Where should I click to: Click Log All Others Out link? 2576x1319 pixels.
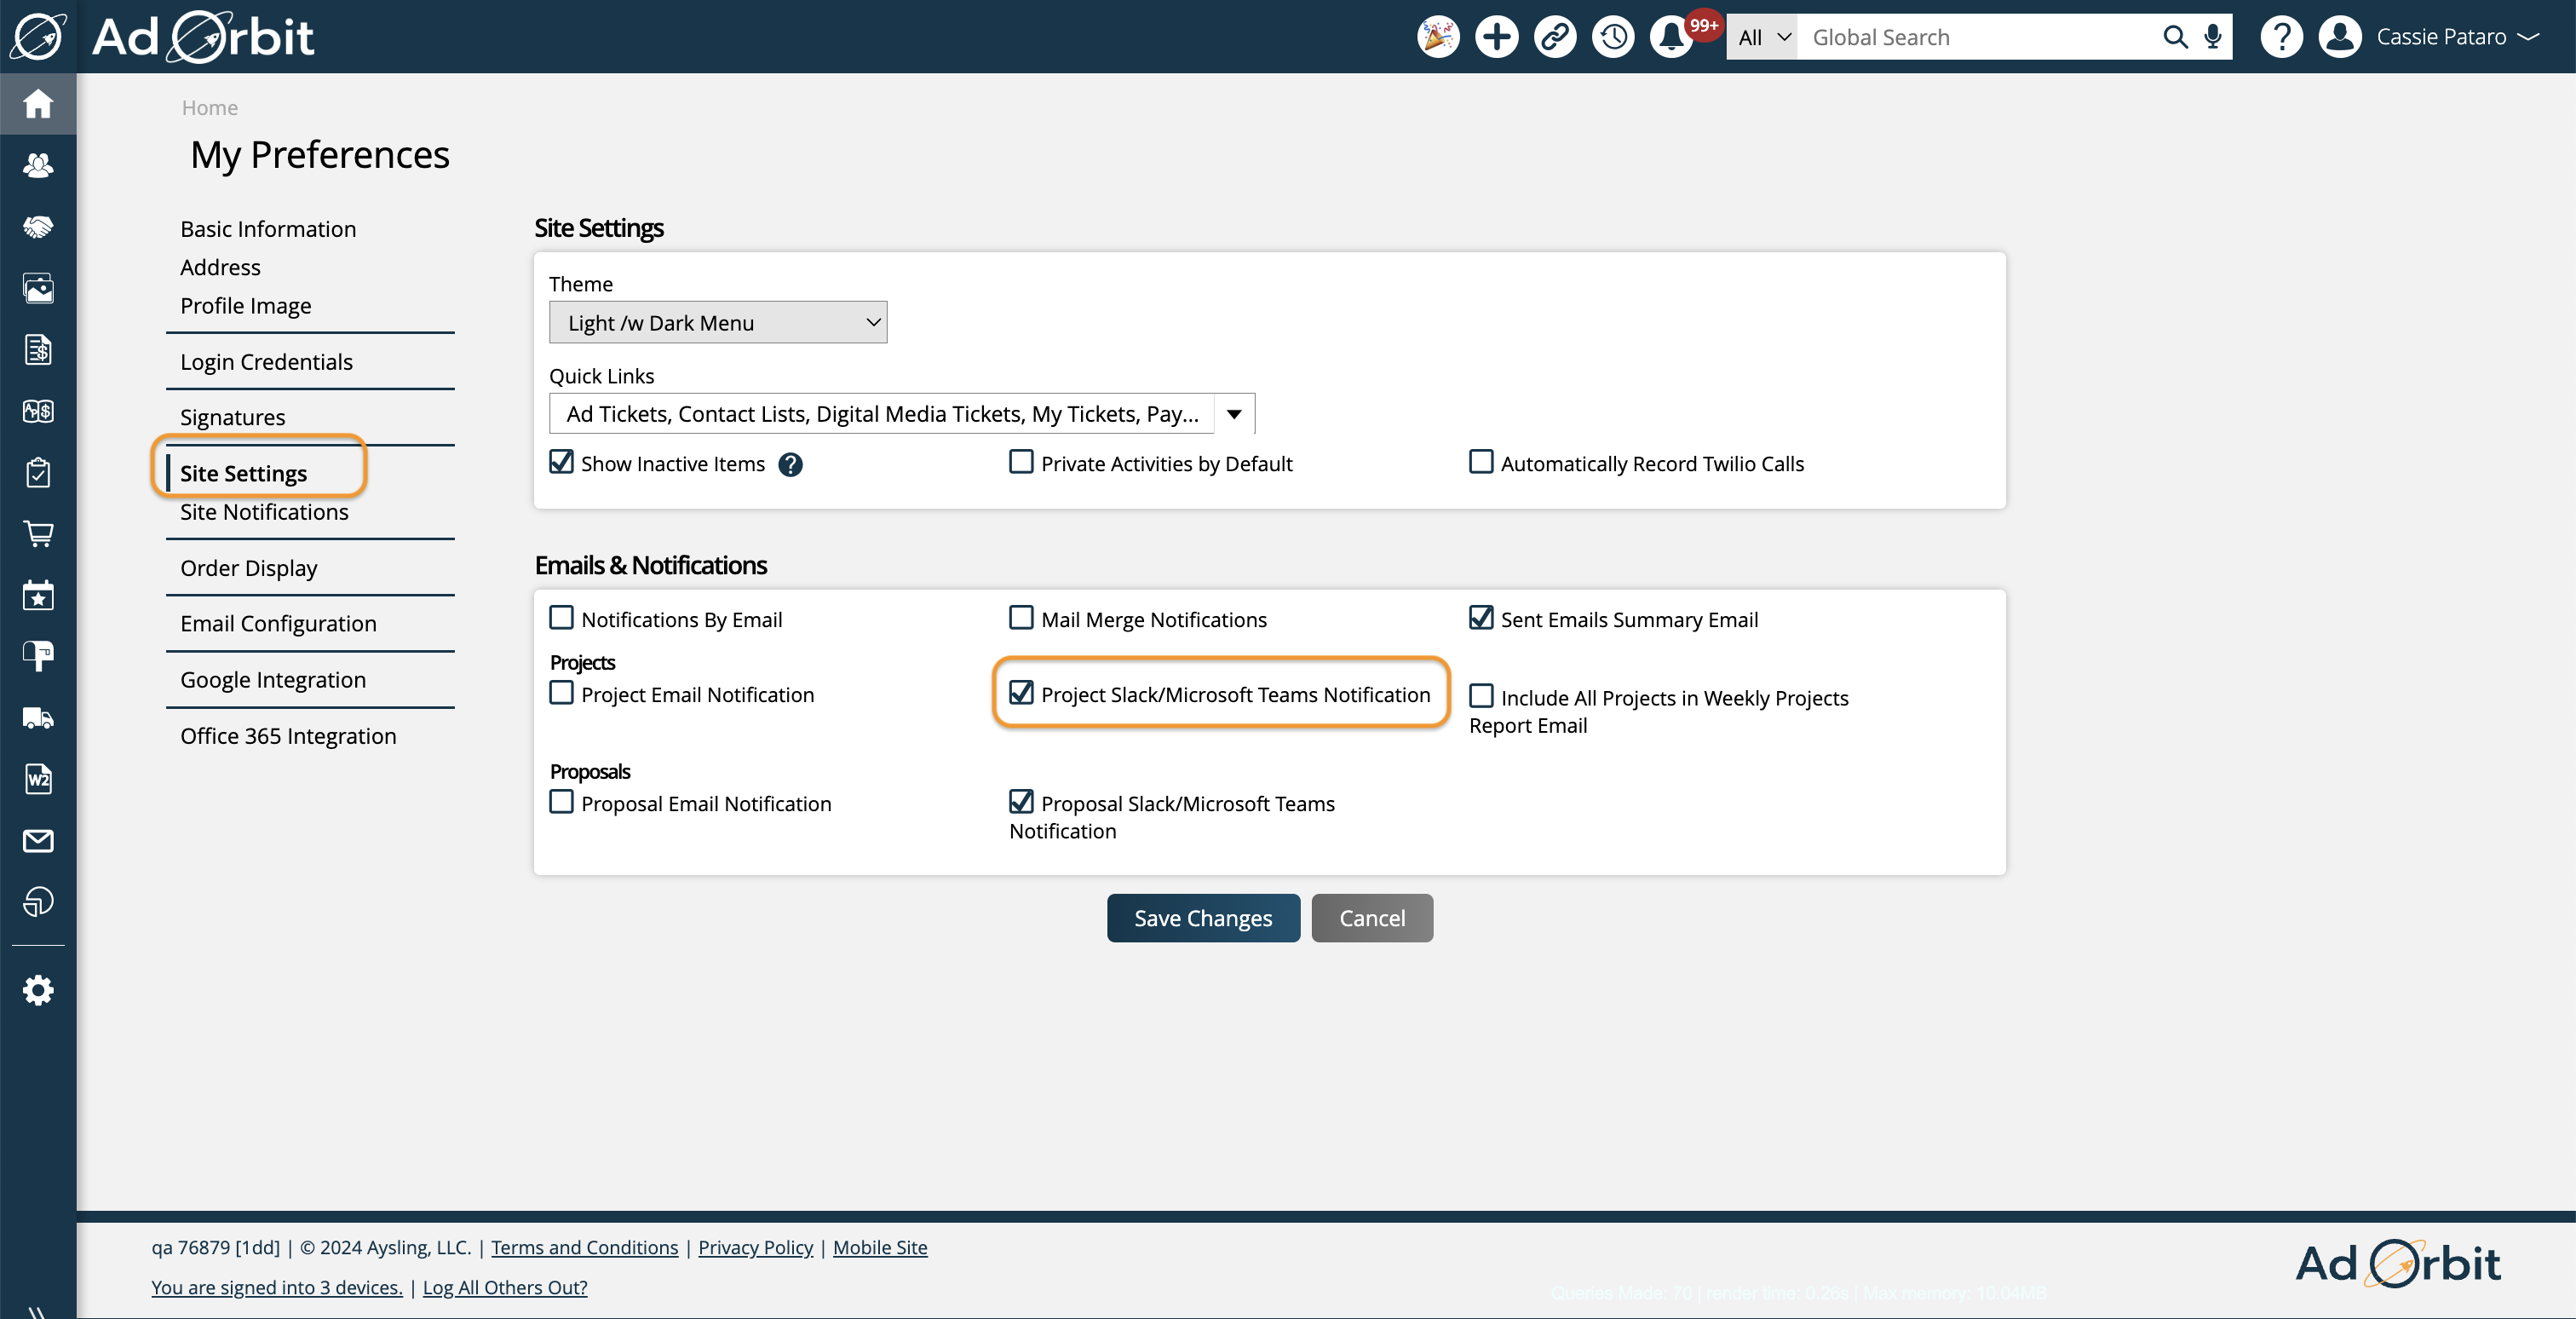[x=505, y=1288]
